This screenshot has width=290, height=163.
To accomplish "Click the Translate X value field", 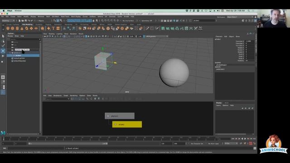I will point(249,41).
